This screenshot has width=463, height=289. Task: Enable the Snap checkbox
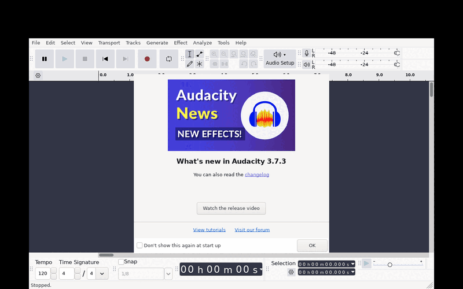point(121,262)
